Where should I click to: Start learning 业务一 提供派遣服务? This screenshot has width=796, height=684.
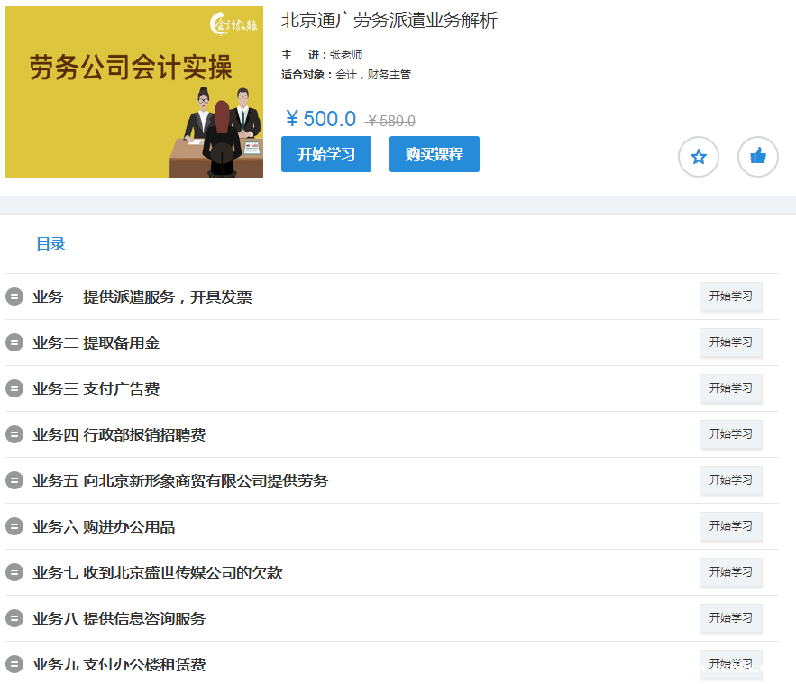(730, 296)
